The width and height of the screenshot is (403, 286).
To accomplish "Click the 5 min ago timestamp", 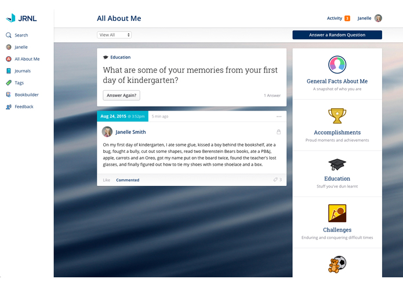I will (x=160, y=116).
